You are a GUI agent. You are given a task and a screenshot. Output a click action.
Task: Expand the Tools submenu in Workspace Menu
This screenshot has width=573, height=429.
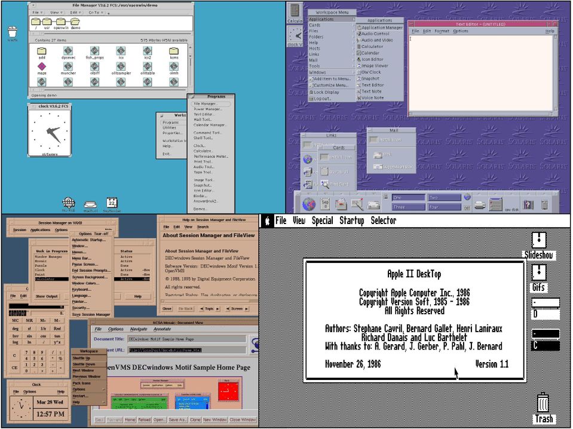click(332, 66)
